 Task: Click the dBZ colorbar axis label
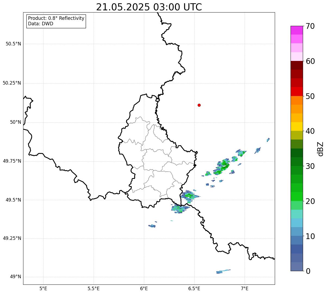[320, 149]
